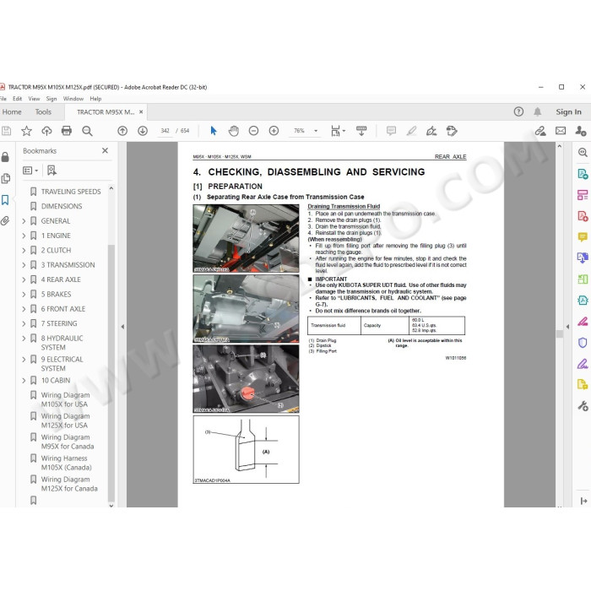Open the find text search tool
The height and width of the screenshot is (591, 591).
pos(87,131)
